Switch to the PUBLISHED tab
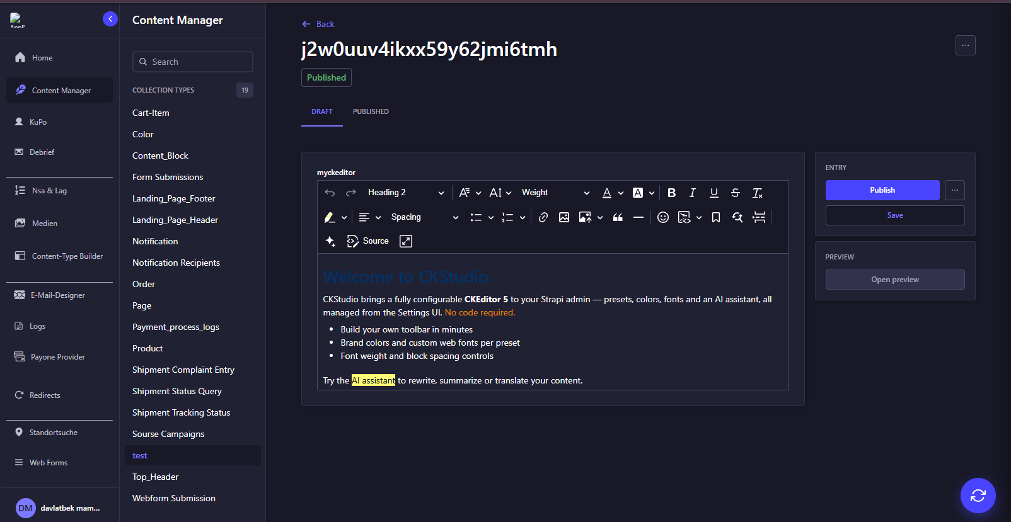Screen dimensions: 1011x522 371,111
